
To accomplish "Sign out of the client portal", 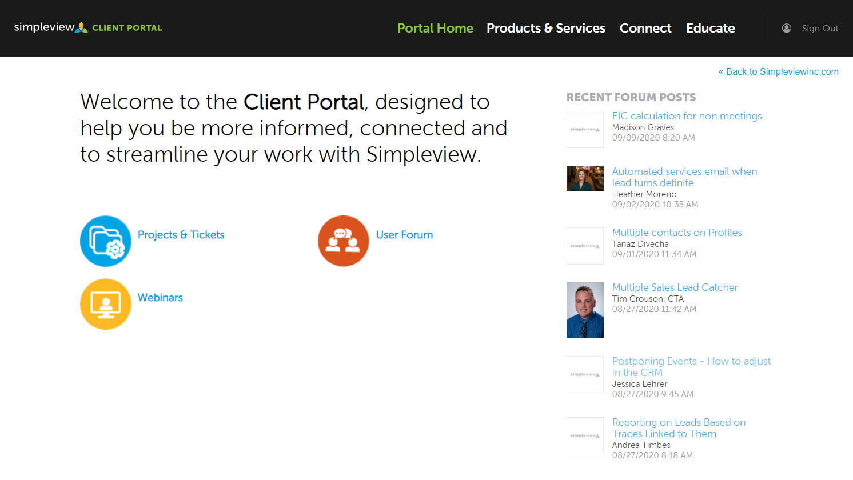I will coord(820,28).
